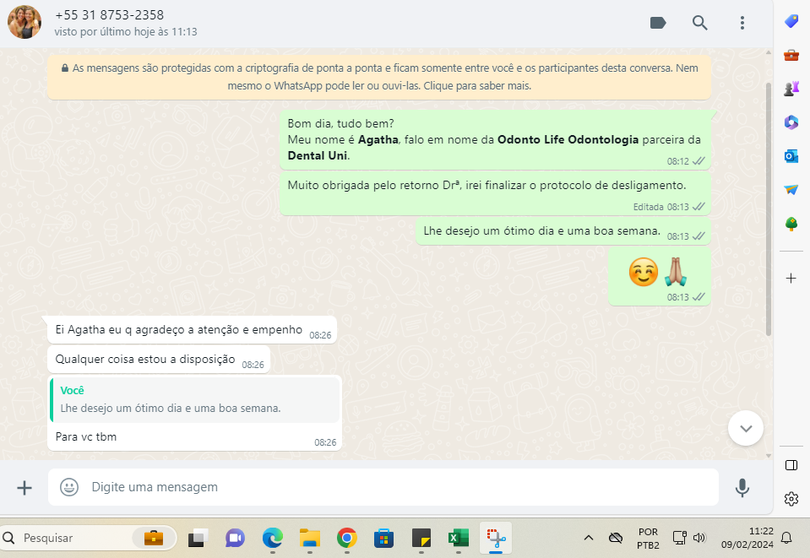
Task: Open the chat menu with three dots
Action: (742, 23)
